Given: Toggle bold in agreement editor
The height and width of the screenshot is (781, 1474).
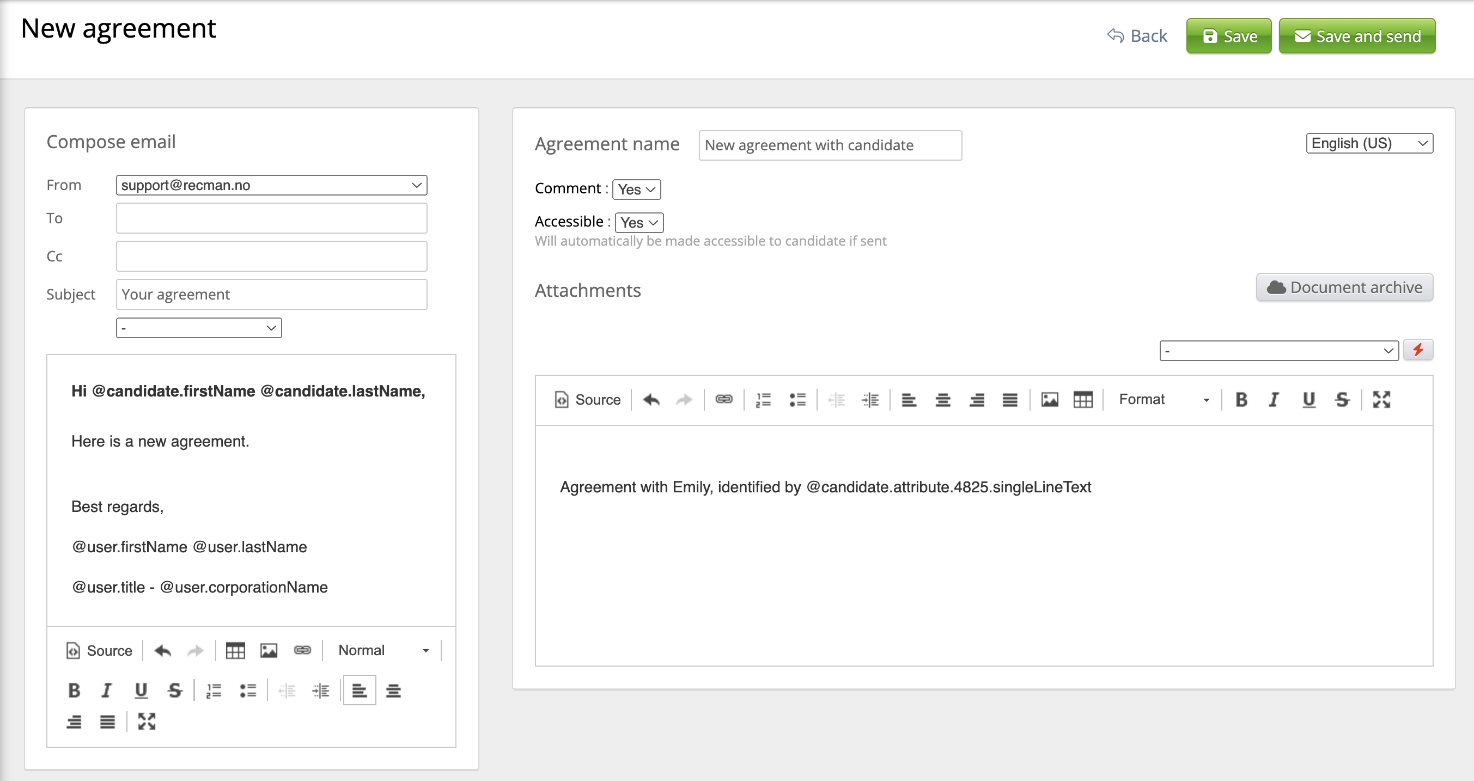Looking at the screenshot, I should [1240, 399].
